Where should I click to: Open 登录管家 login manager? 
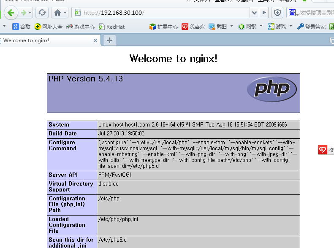tap(312, 27)
